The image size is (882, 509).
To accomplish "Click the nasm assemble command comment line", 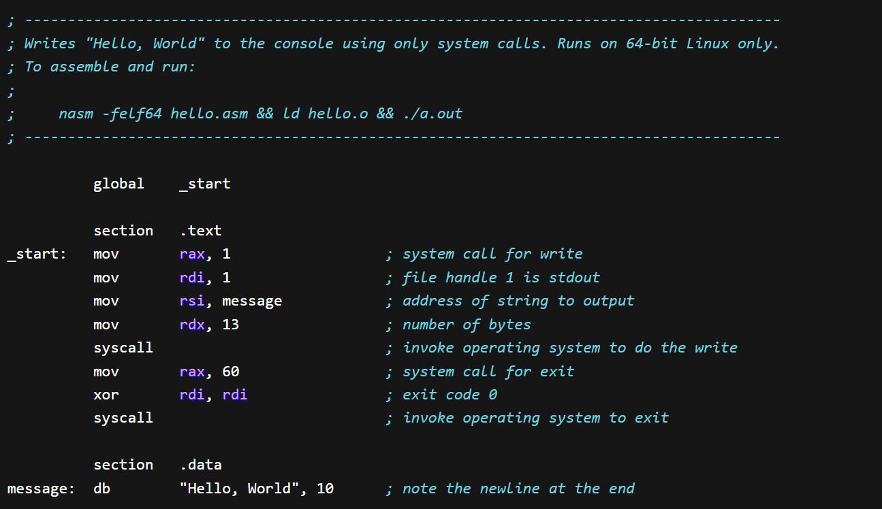I will click(260, 114).
